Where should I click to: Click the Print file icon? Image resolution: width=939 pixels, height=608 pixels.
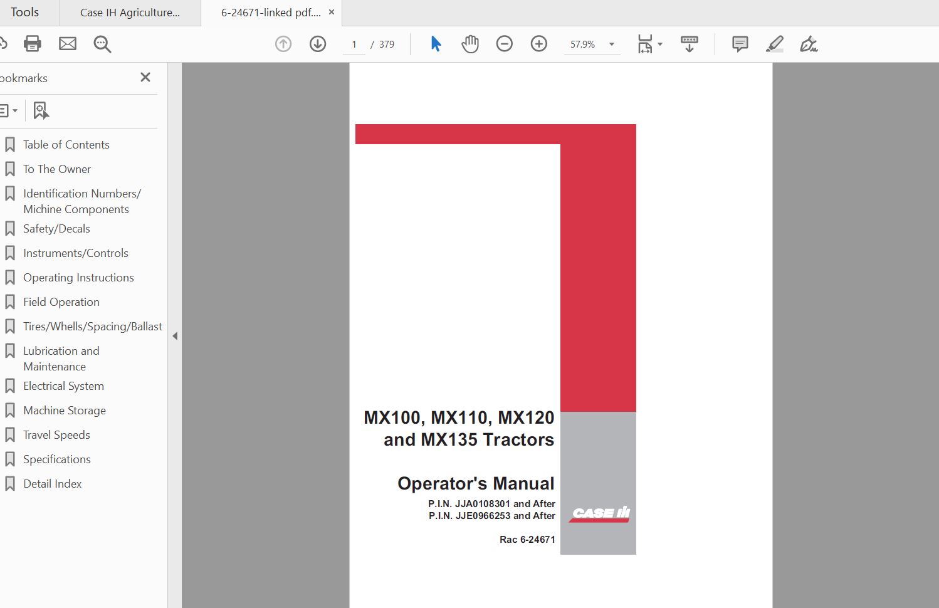(32, 44)
